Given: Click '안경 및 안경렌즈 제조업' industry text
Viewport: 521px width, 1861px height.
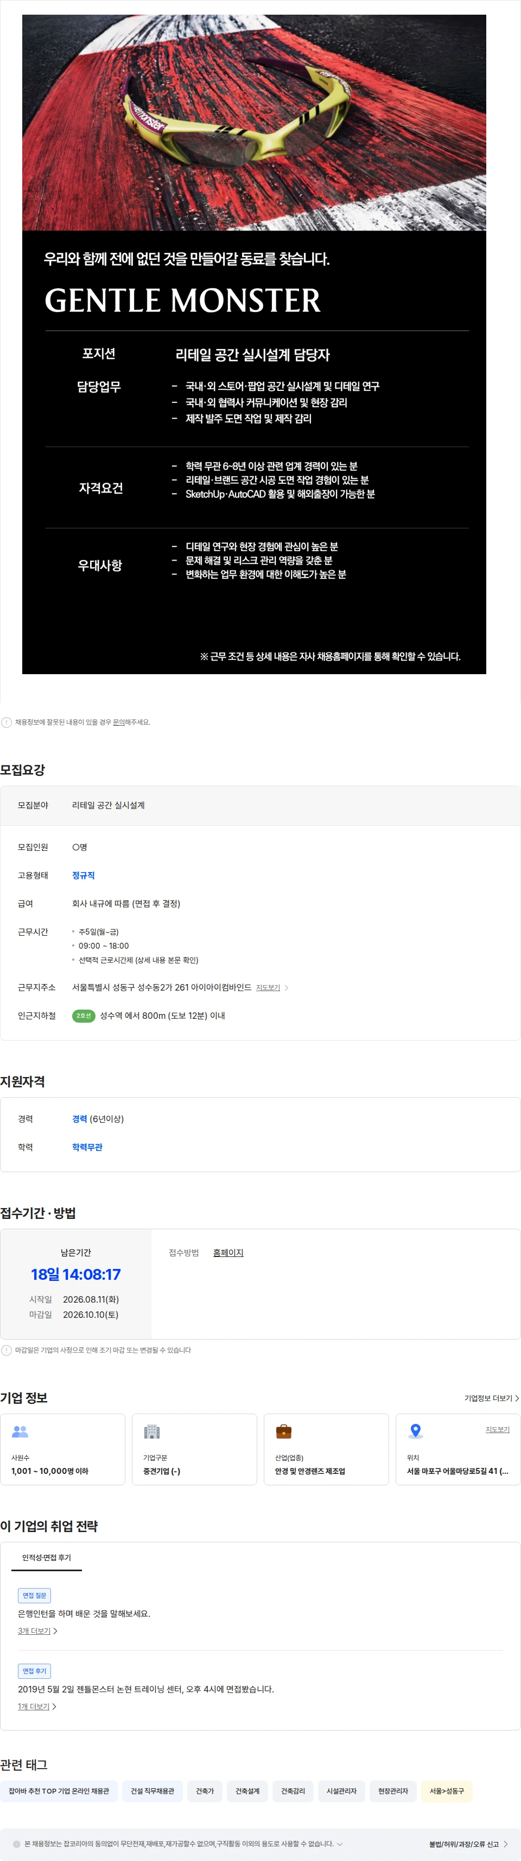Looking at the screenshot, I should (309, 1471).
